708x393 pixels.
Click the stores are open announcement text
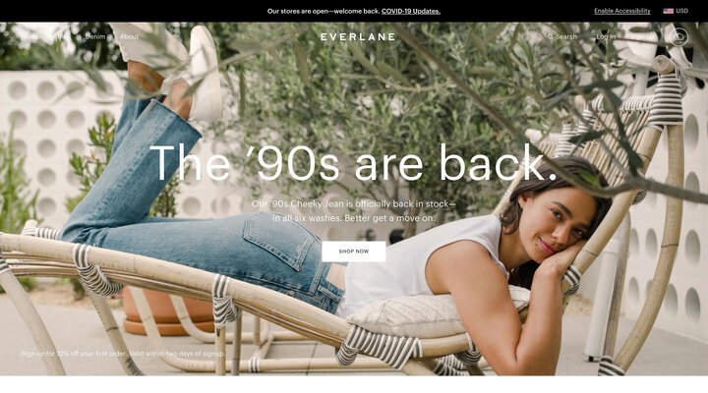coord(324,11)
